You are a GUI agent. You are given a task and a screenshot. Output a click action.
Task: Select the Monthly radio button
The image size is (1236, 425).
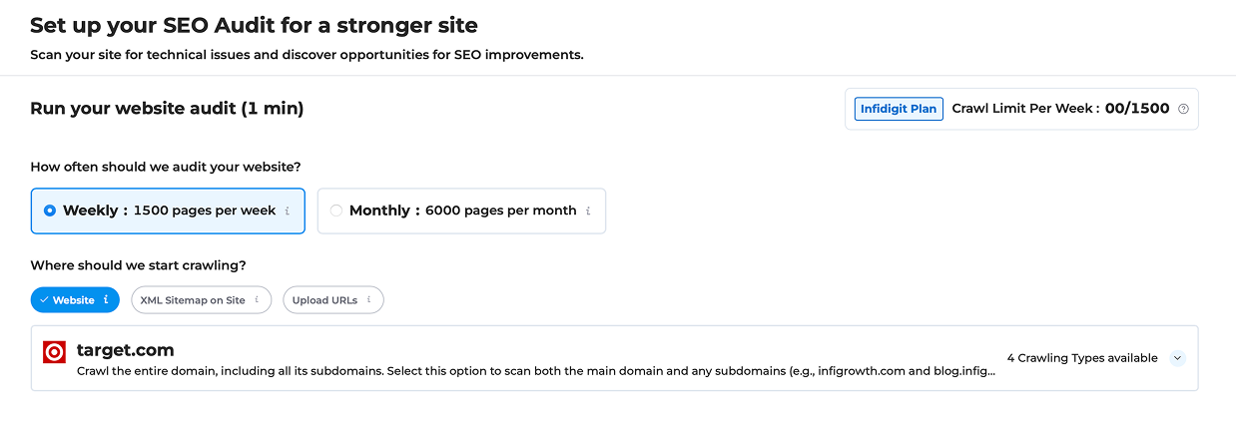[x=335, y=211]
